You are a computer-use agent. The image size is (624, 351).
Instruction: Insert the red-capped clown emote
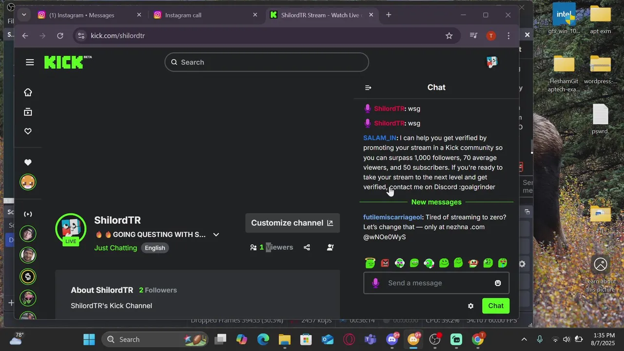[x=473, y=263]
